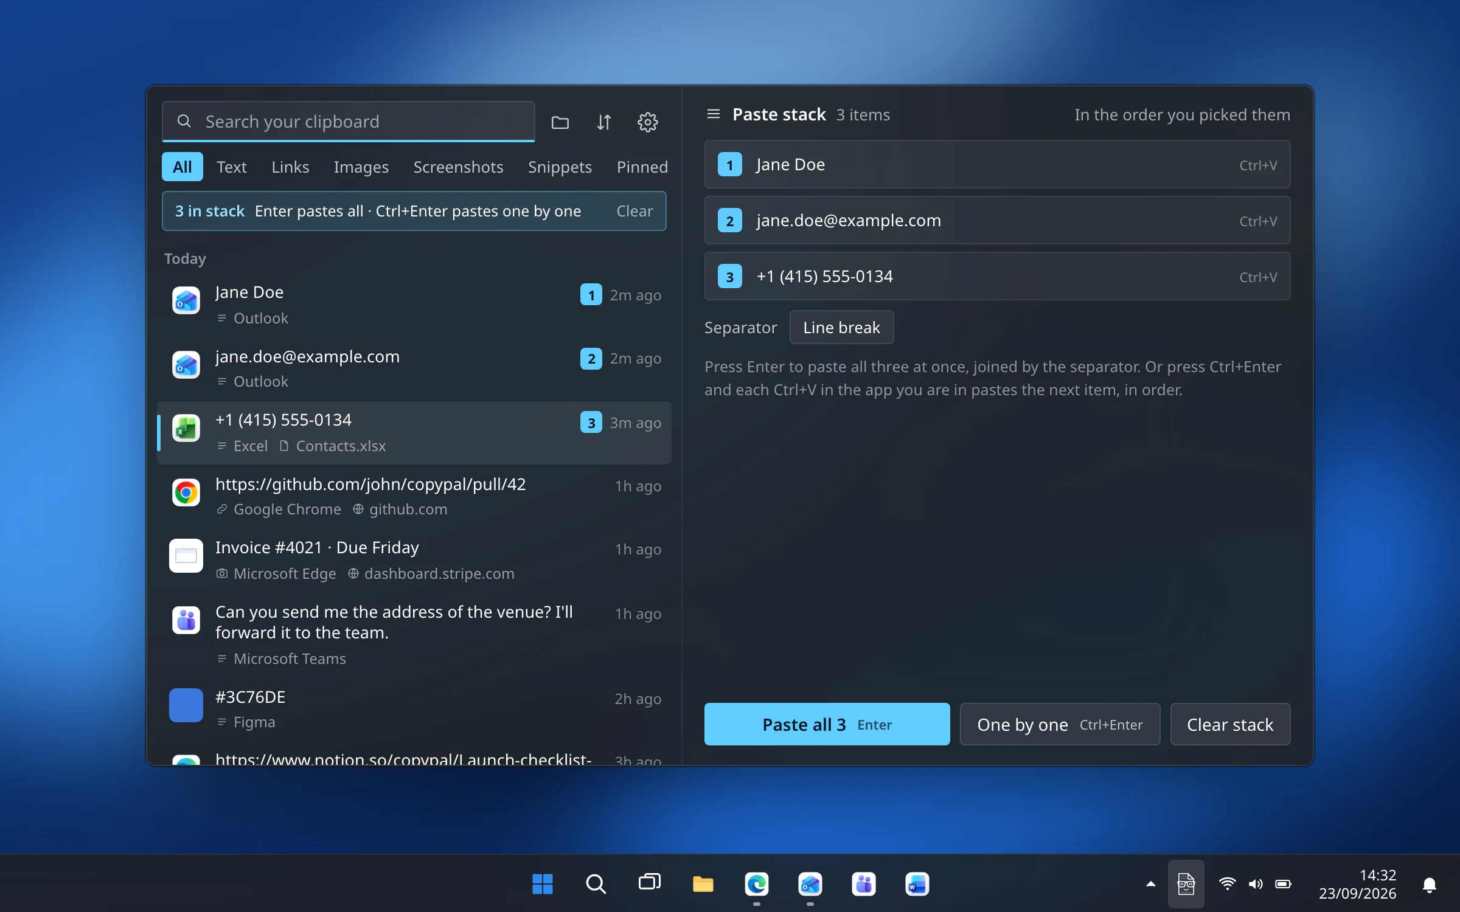
Task: Switch to the Text filter tab
Action: coord(231,167)
